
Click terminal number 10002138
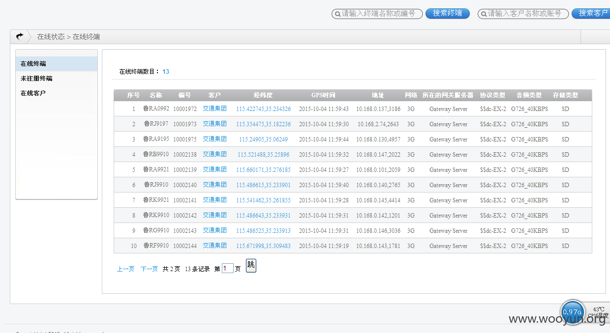coord(185,155)
